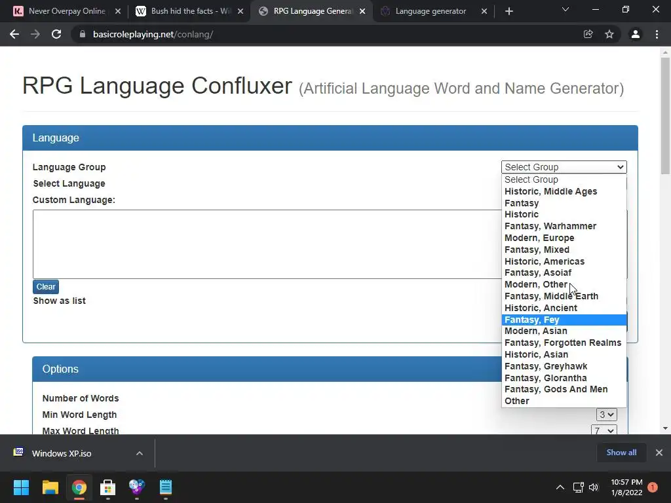Expand Windows XP.iso download options chevron
The width and height of the screenshot is (671, 503).
click(x=140, y=453)
